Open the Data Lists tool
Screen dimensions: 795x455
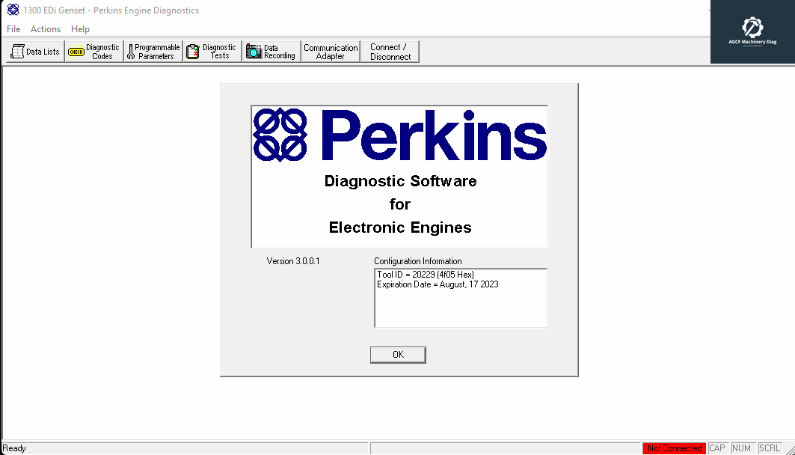coord(34,51)
